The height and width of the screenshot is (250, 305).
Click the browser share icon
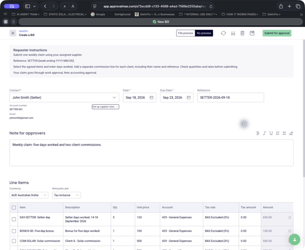281,6
